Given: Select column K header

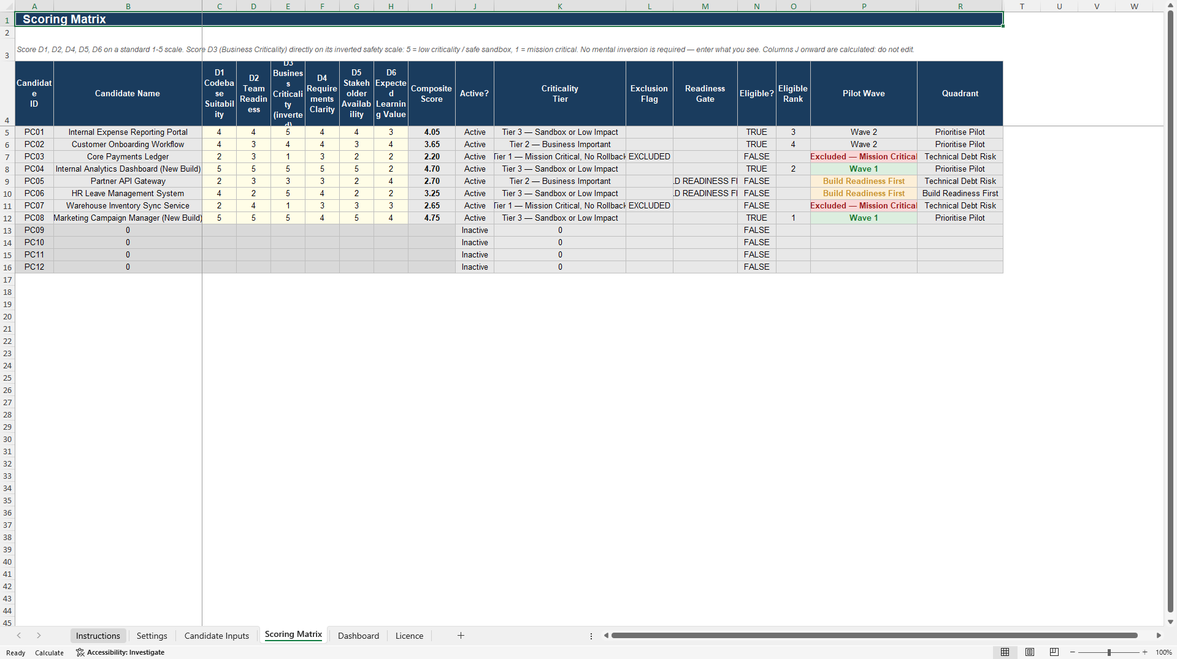Looking at the screenshot, I should coord(560,6).
